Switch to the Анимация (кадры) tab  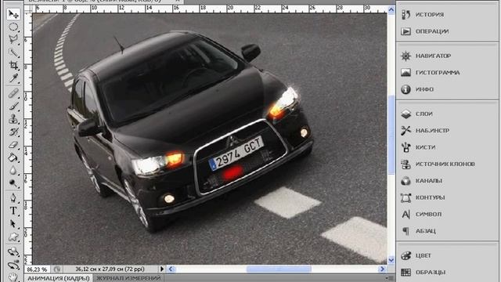59,278
